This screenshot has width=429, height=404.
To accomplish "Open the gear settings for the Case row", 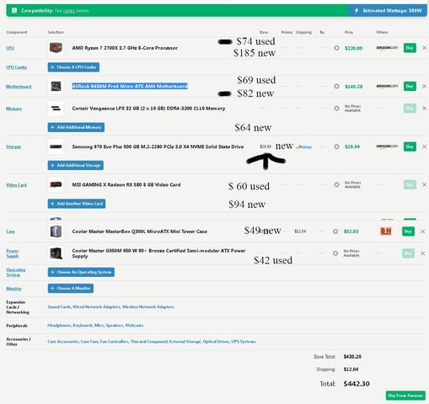I will (335, 231).
